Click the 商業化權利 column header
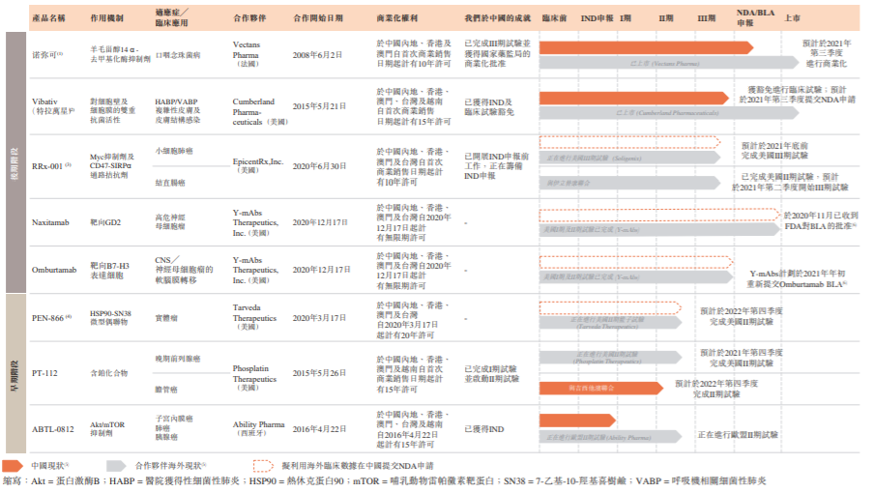This screenshot has width=874, height=493. [396, 18]
